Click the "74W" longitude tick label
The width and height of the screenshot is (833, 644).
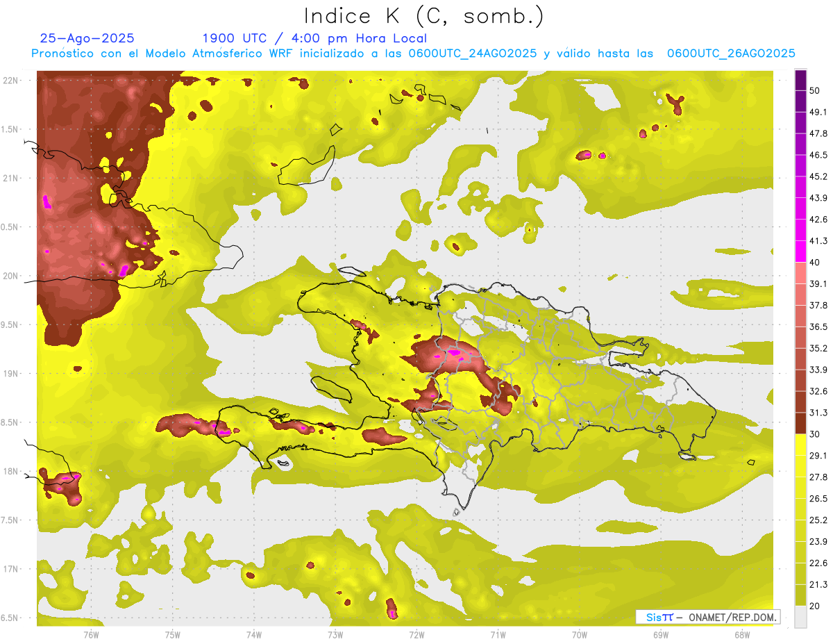[x=254, y=634]
